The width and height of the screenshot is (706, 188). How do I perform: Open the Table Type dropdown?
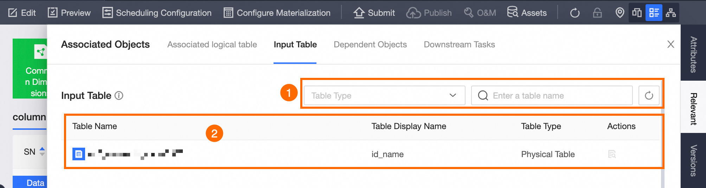(x=384, y=95)
